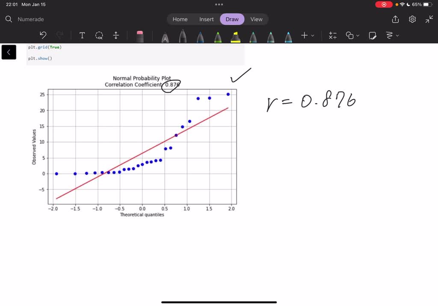Select the Text tool
Image resolution: width=438 pixels, height=306 pixels.
coord(82,35)
